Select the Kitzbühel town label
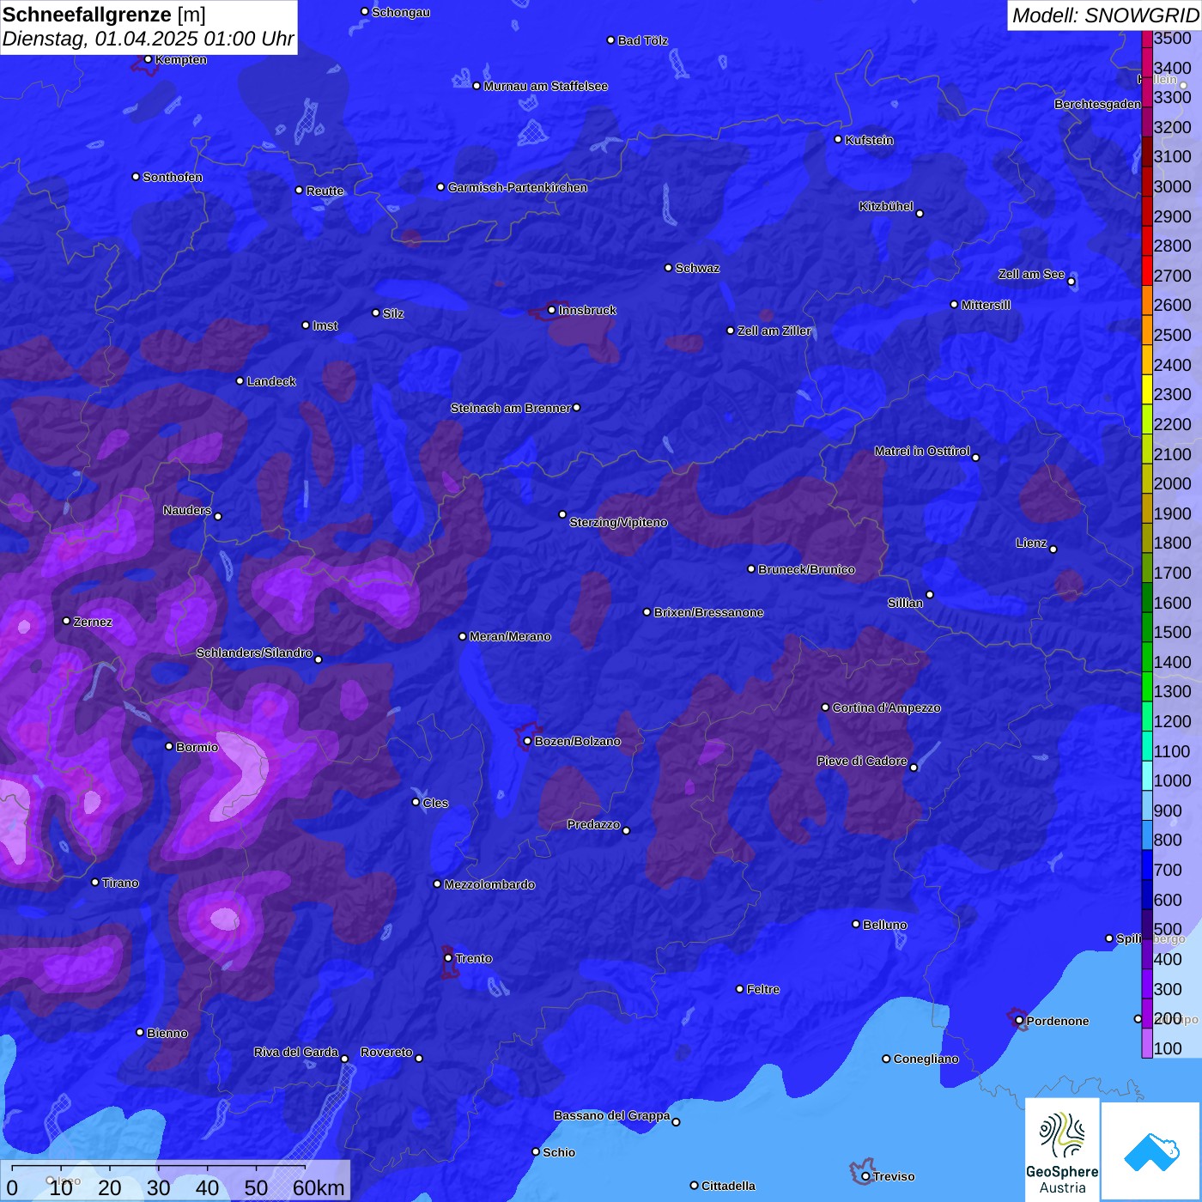Image resolution: width=1202 pixels, height=1202 pixels. pos(886,206)
